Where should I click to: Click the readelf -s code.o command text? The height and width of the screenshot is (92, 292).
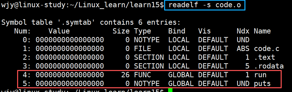pyautogui.click(x=205, y=5)
